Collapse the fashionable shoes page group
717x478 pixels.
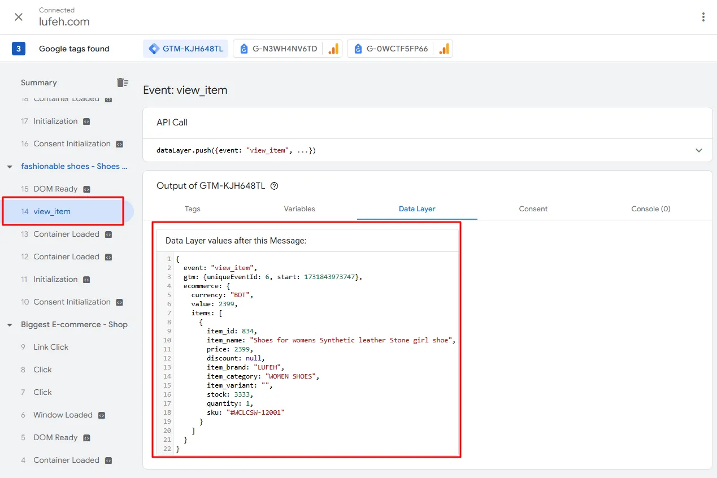10,167
